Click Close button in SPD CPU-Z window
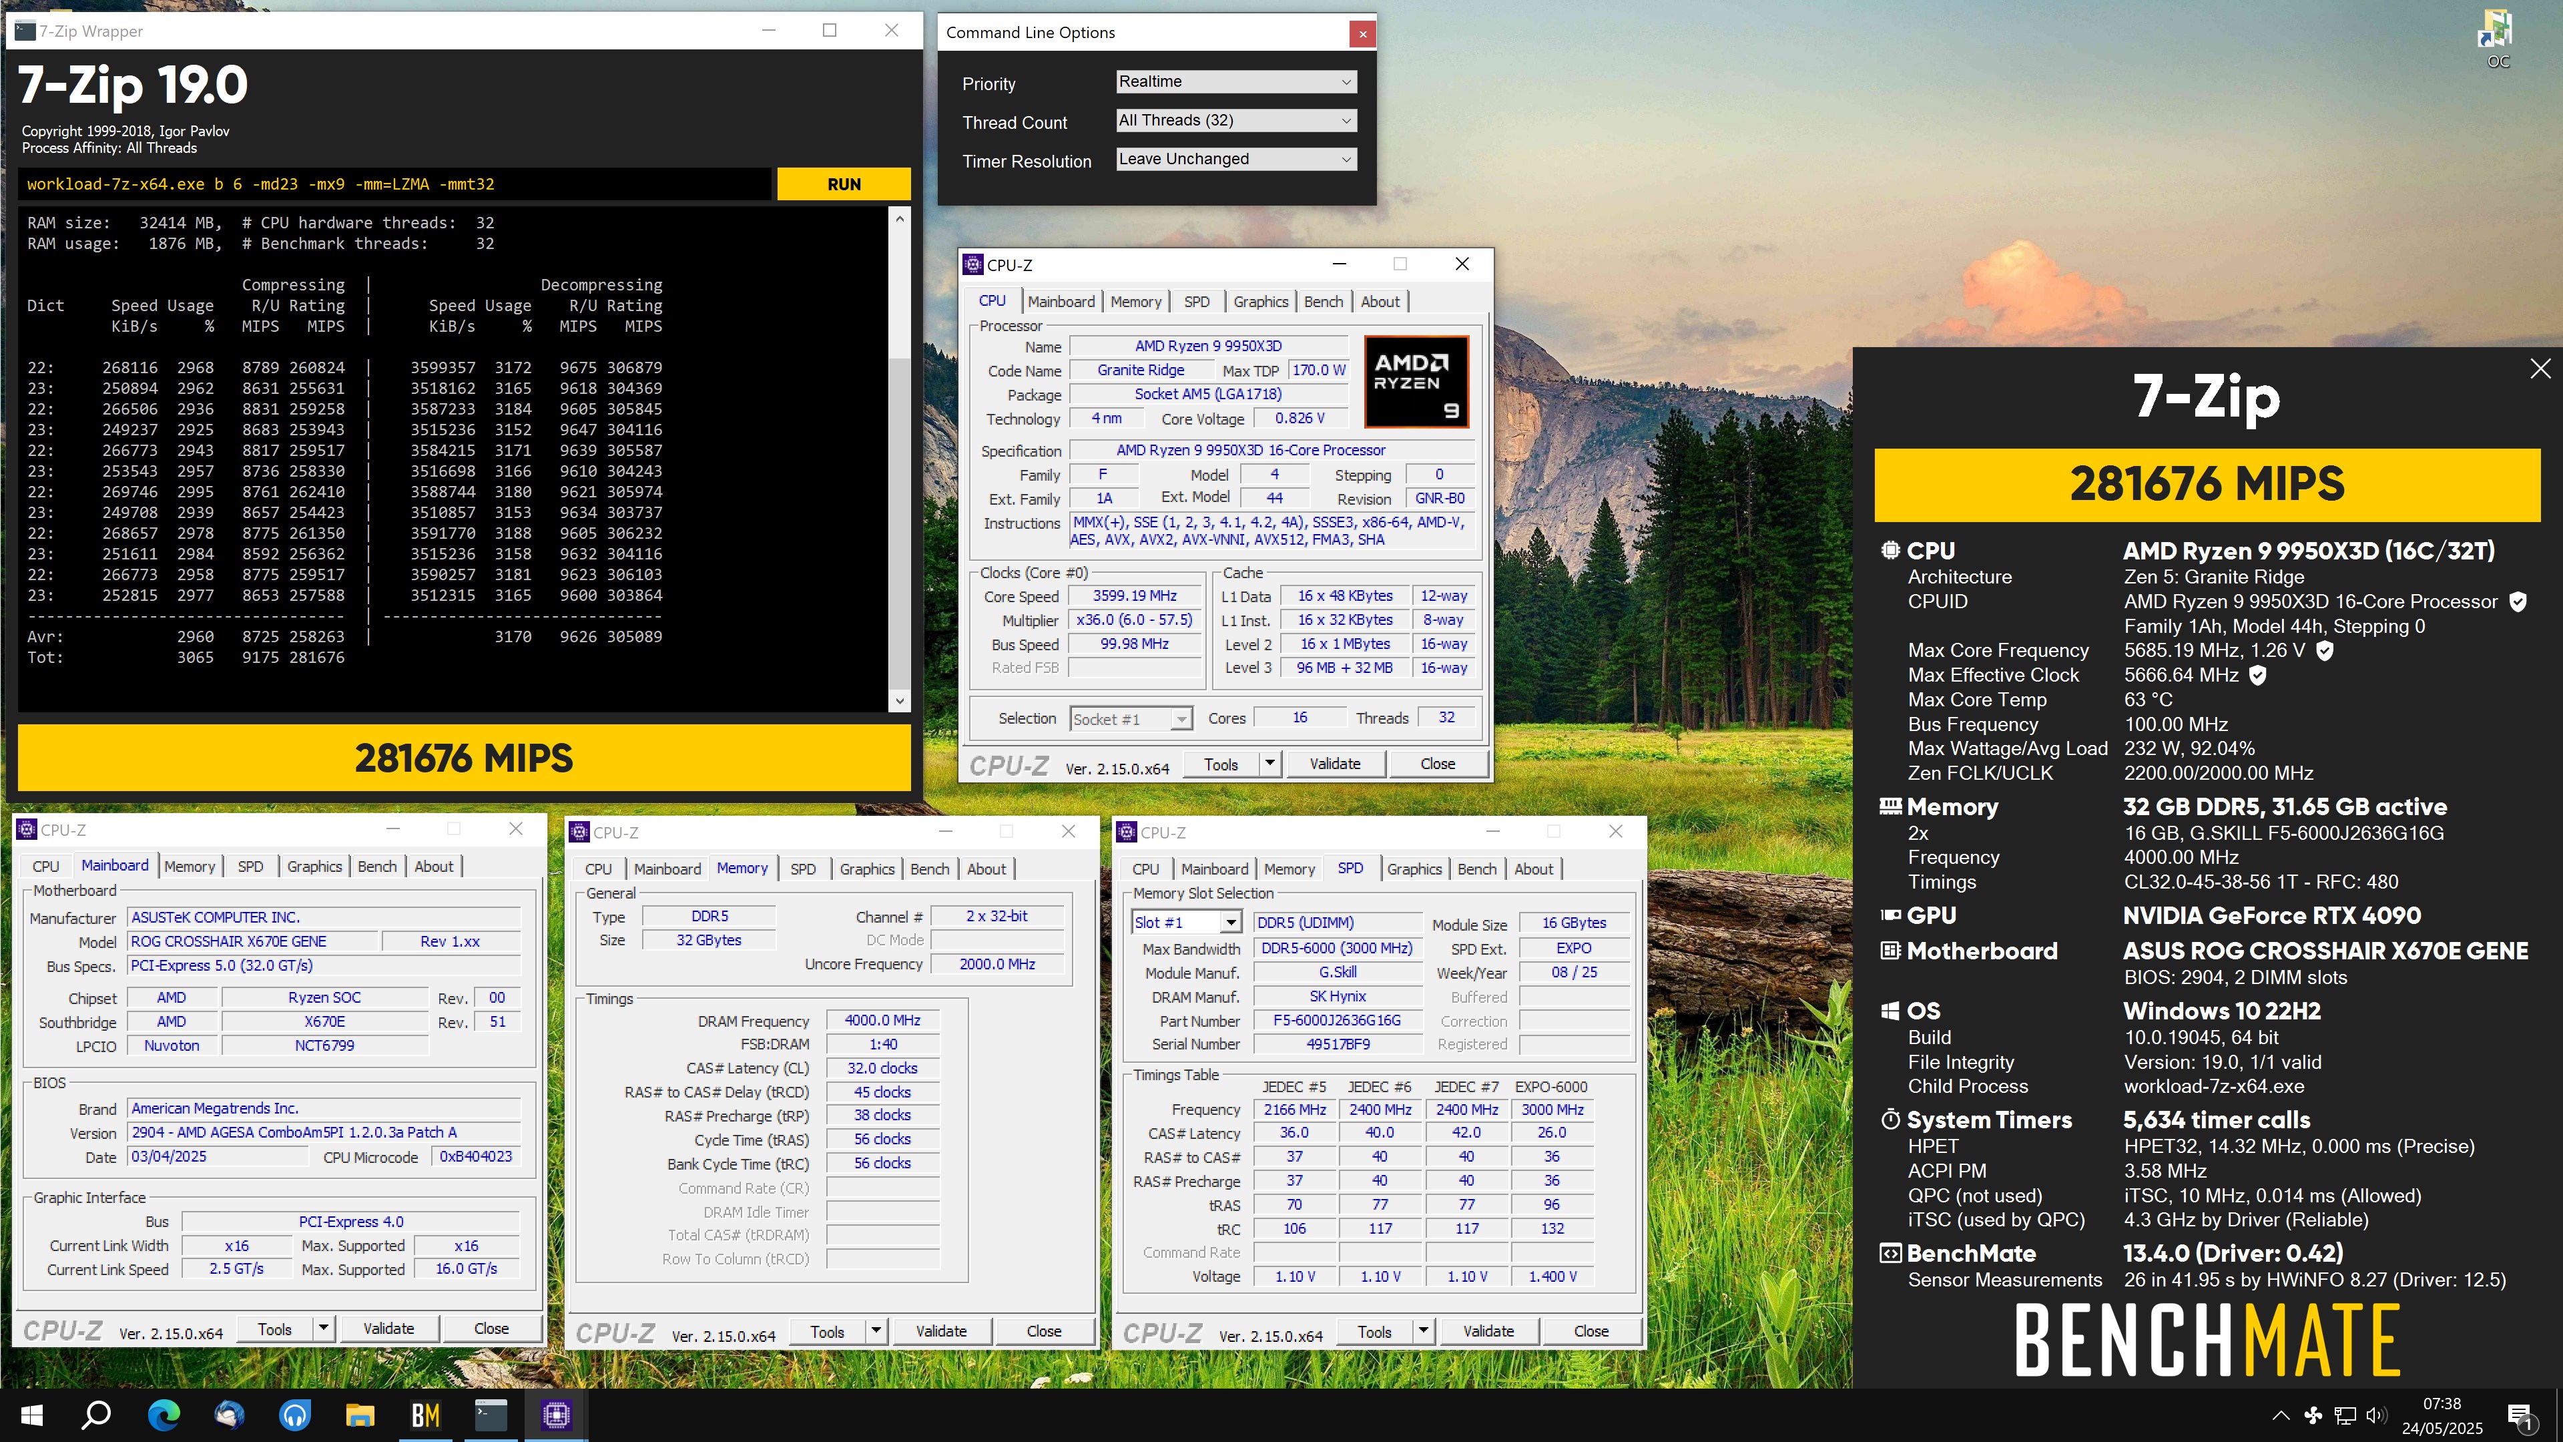The height and width of the screenshot is (1442, 2563). pyautogui.click(x=1591, y=1332)
